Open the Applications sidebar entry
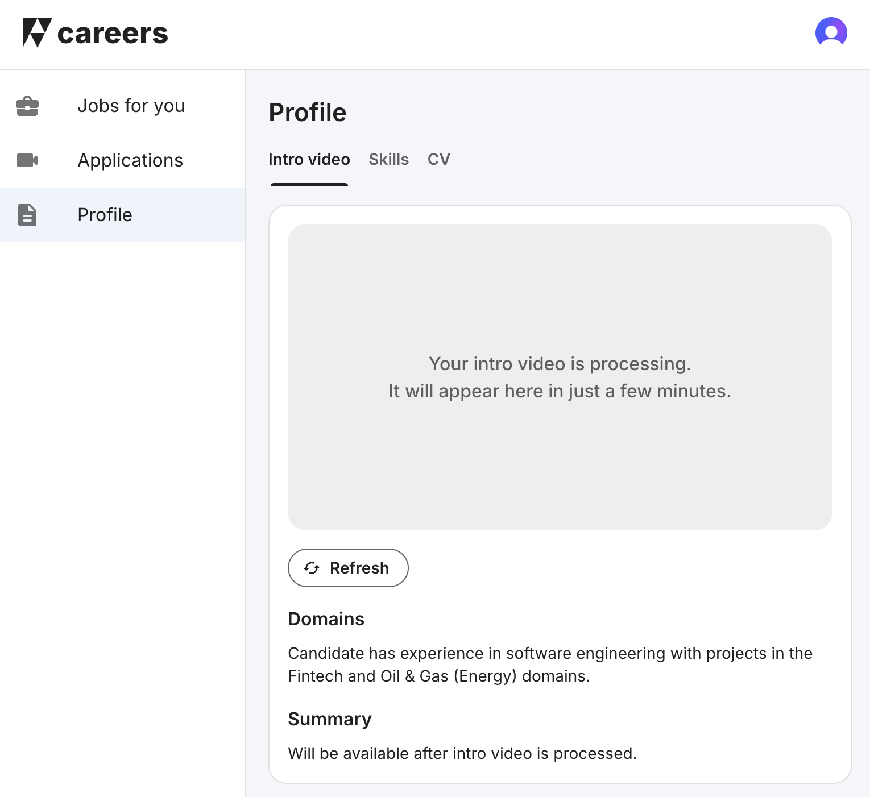This screenshot has height=797, width=870. coord(130,160)
